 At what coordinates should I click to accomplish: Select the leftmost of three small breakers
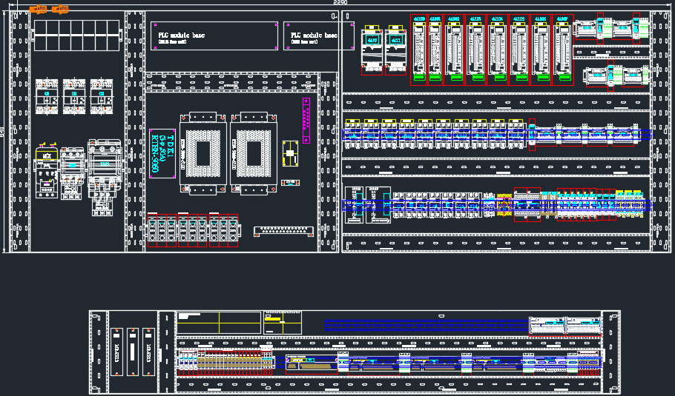click(47, 95)
